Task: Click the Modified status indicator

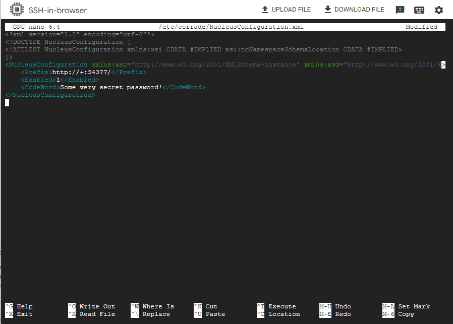Action: point(421,27)
